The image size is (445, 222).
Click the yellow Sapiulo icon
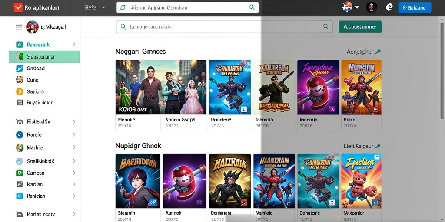(19, 91)
